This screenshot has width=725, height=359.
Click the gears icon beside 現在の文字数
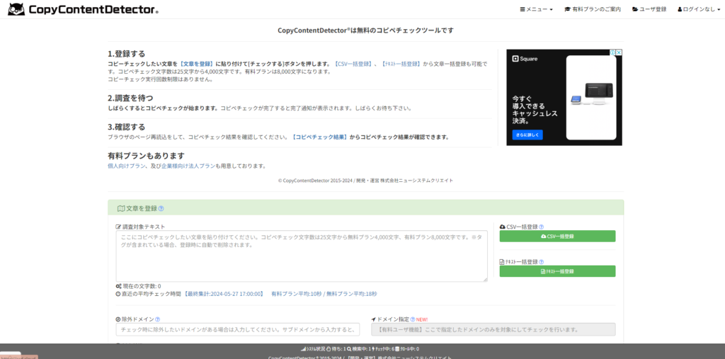[x=118, y=286]
